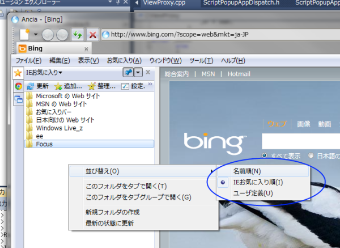Select the 日本語 pages radio button
This screenshot has width=340, height=248.
click(311, 155)
